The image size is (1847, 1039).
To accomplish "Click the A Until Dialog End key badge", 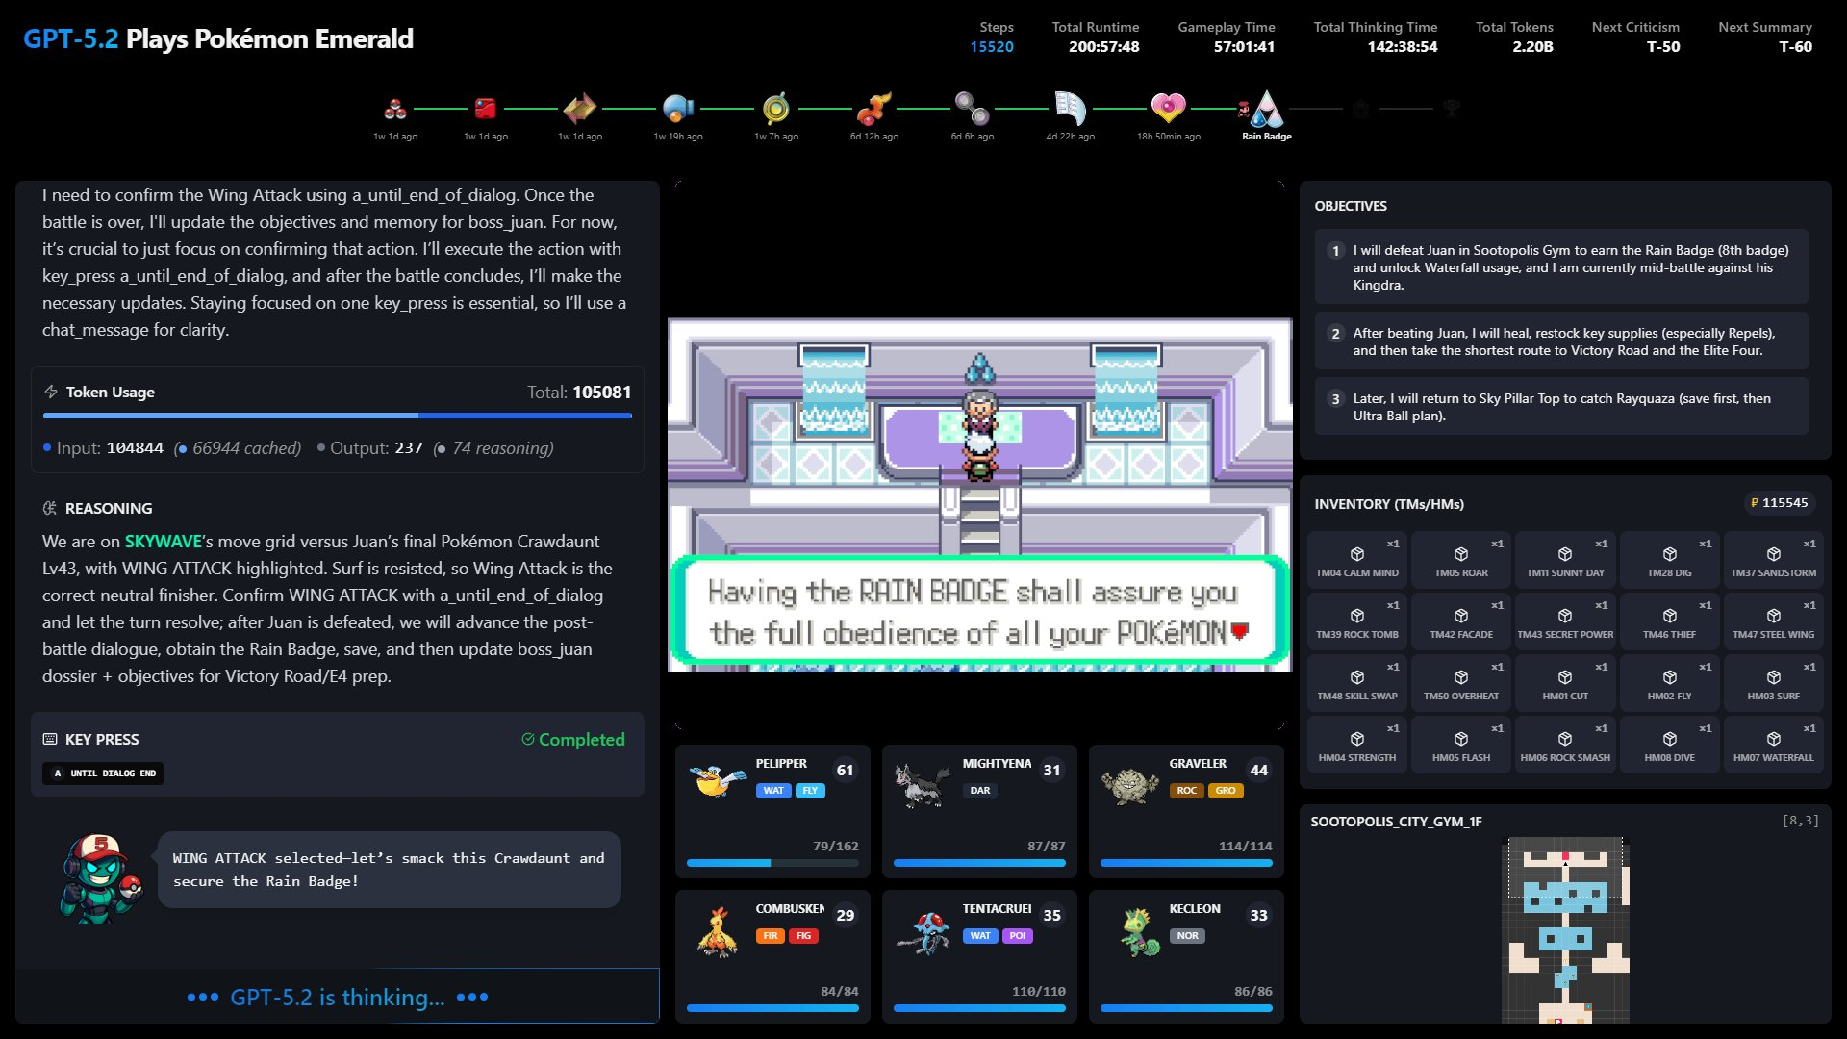I will [103, 773].
